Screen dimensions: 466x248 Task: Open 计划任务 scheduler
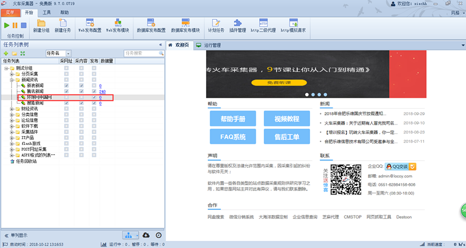(216, 26)
